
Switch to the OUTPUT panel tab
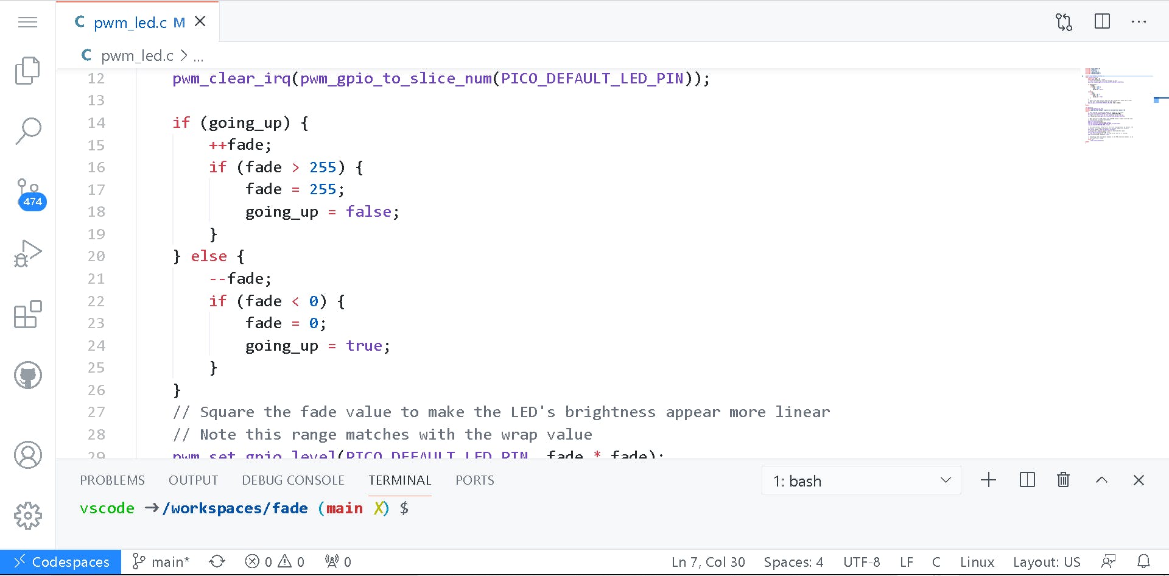tap(194, 480)
